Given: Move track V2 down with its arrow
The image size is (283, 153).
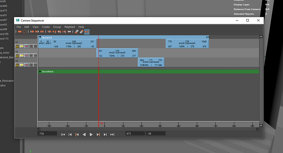Looking at the screenshot, I should click(35, 56).
